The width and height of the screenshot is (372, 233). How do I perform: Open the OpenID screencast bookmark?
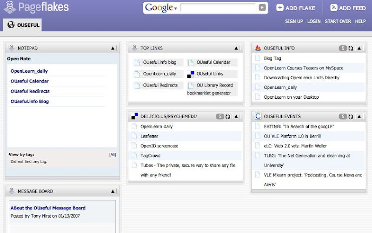coord(159,146)
